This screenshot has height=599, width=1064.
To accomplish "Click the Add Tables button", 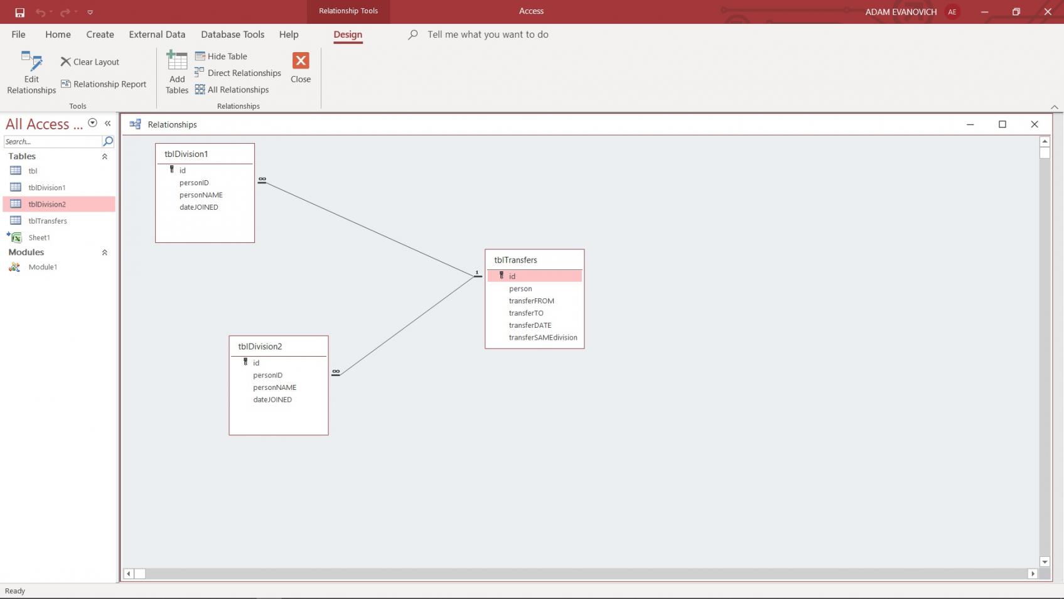I will click(x=177, y=73).
